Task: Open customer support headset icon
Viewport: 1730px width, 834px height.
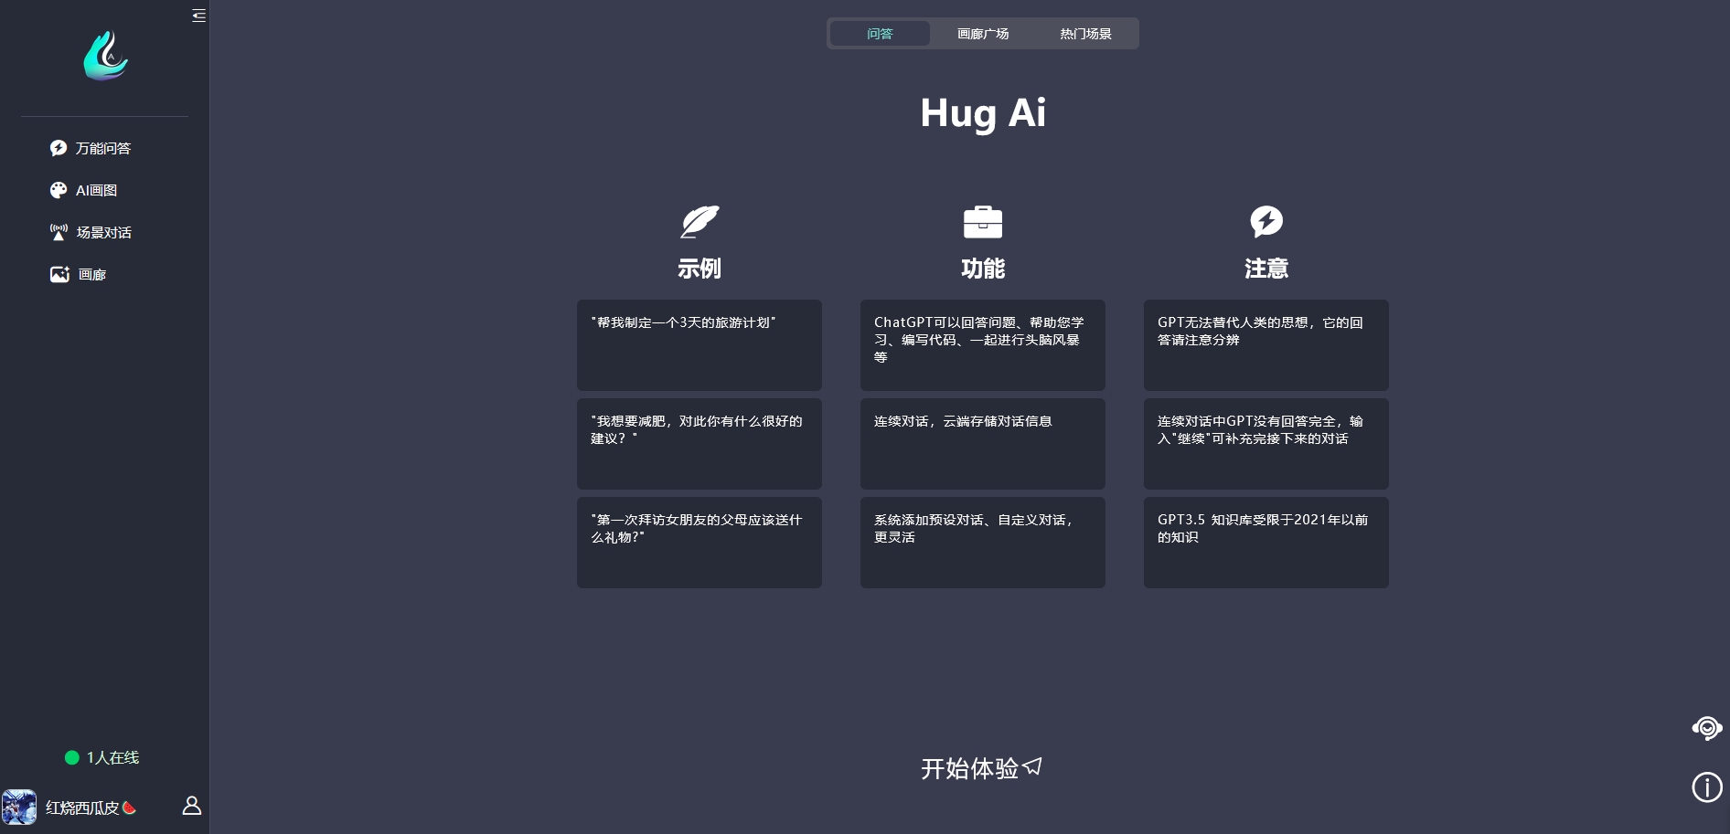Action: (x=1707, y=728)
